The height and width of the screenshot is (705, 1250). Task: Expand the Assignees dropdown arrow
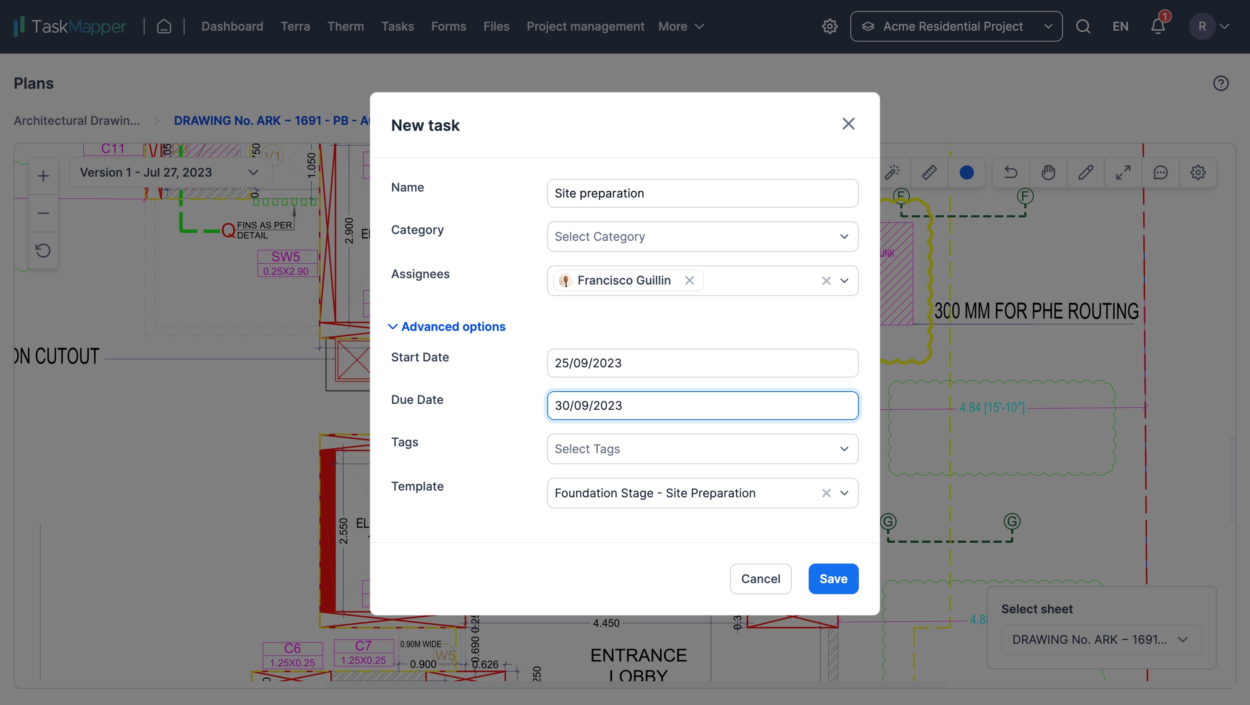tap(844, 281)
